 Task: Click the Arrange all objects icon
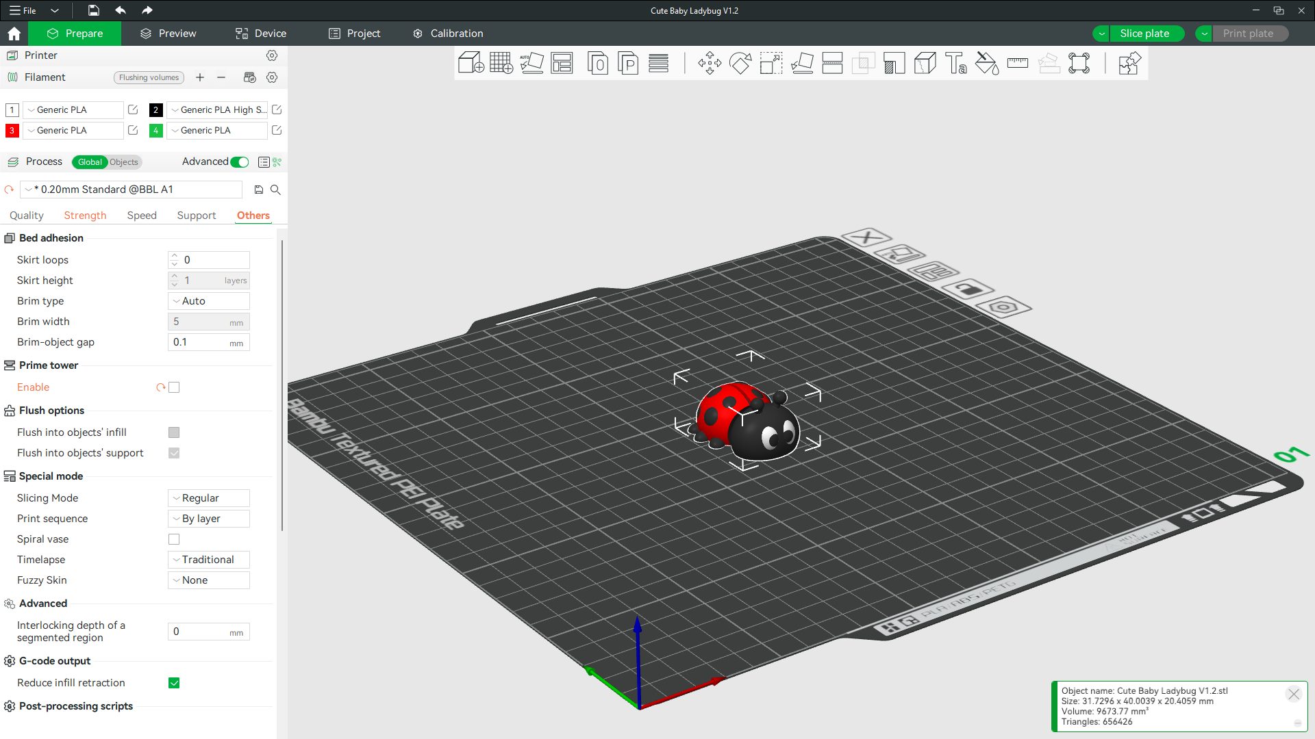click(562, 63)
